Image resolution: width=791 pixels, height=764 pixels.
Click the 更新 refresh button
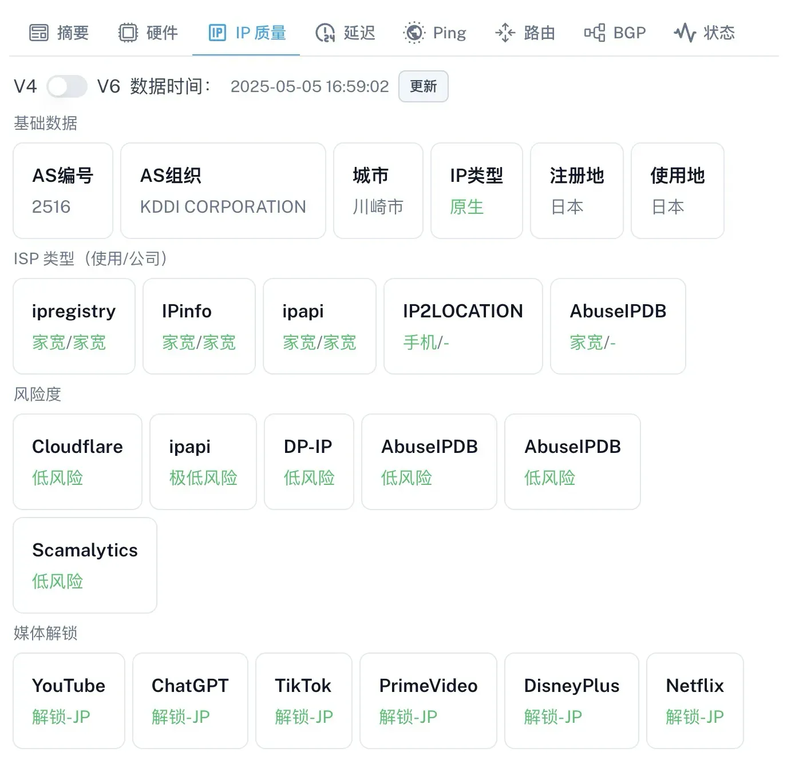(x=424, y=86)
